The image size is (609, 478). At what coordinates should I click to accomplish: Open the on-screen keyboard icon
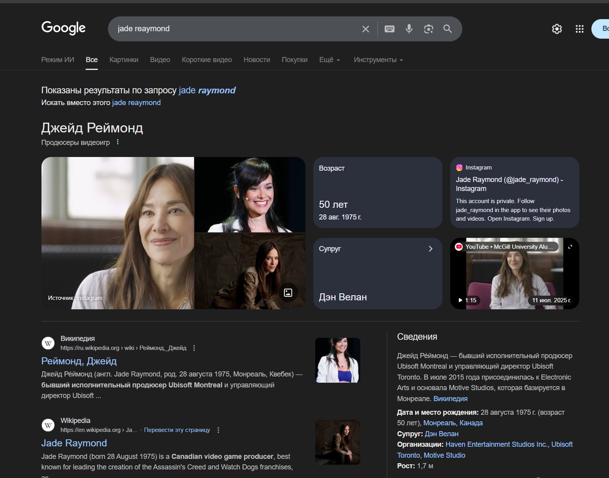point(389,29)
